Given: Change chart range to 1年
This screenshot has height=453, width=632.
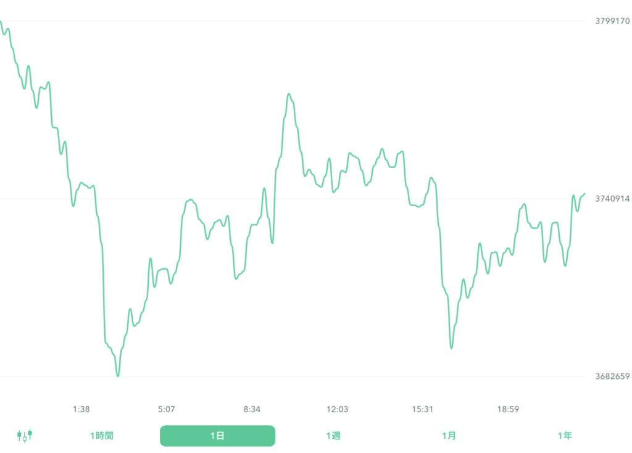Looking at the screenshot, I should click(x=564, y=436).
